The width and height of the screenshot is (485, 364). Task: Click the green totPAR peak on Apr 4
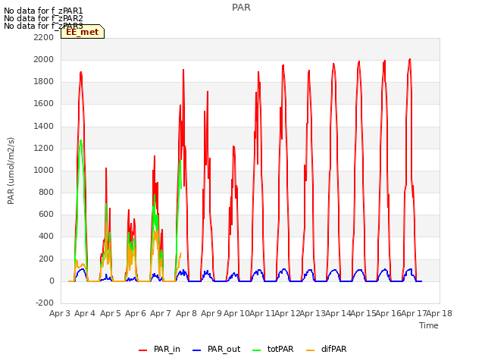pos(81,141)
